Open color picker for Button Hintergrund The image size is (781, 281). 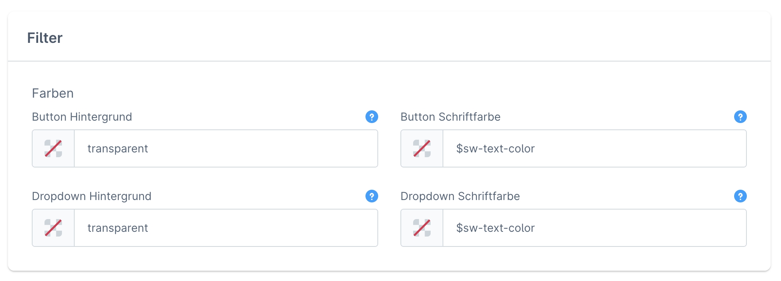53,148
